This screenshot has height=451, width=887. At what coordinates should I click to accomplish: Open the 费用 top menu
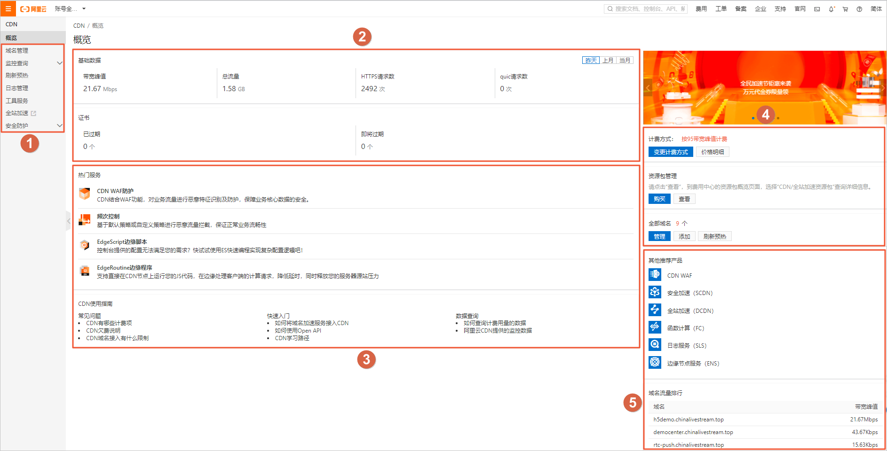coord(701,9)
